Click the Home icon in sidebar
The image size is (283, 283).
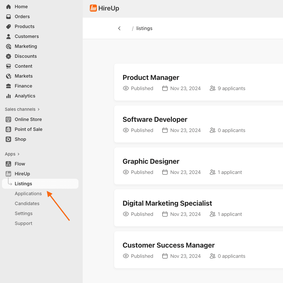click(8, 6)
